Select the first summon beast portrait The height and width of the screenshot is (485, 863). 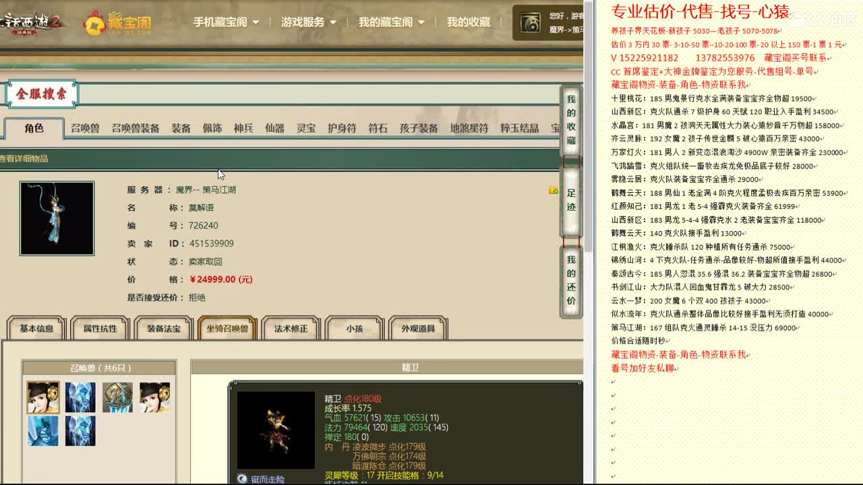(43, 397)
